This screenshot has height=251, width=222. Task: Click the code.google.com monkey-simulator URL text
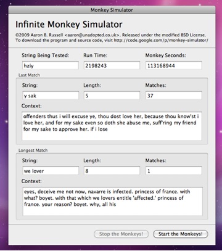coord(161,40)
